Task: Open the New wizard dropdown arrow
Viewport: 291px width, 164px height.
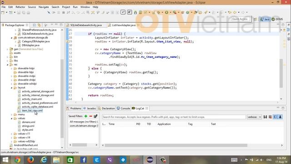Action: (x=6, y=12)
